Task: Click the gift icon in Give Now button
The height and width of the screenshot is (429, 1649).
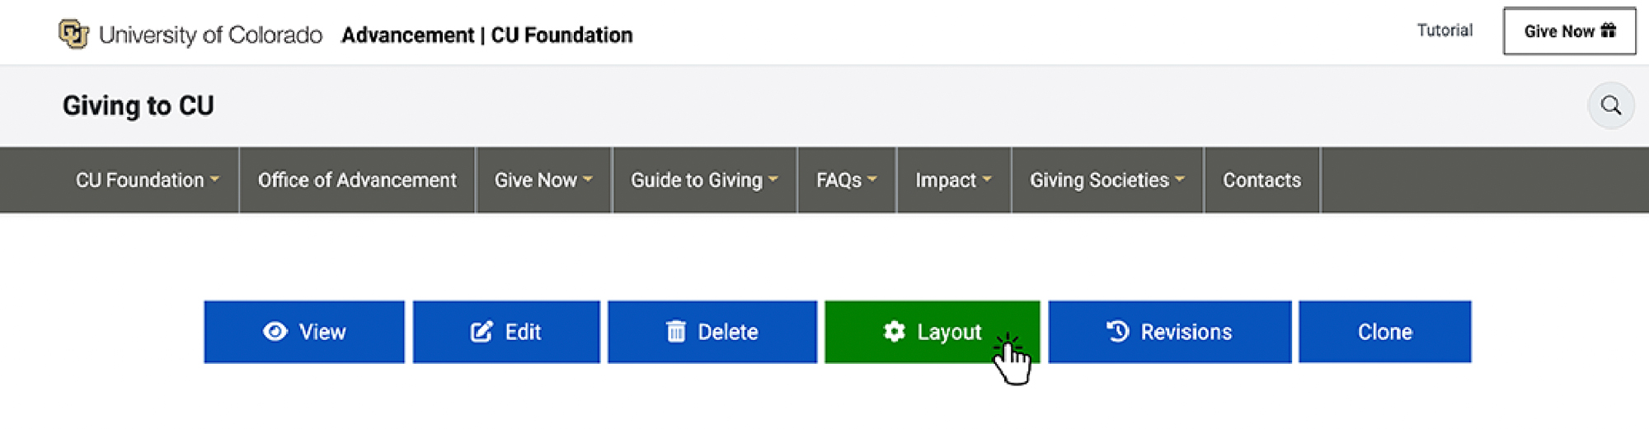Action: (1608, 31)
